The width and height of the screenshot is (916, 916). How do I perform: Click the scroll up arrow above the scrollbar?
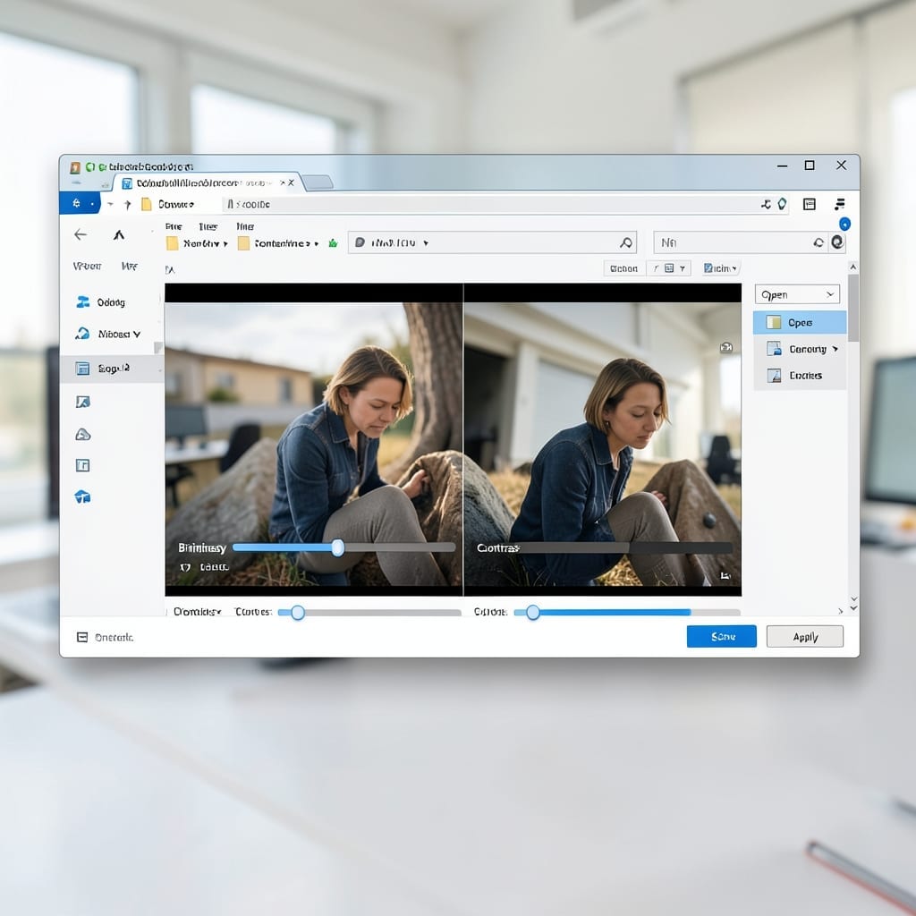click(853, 267)
